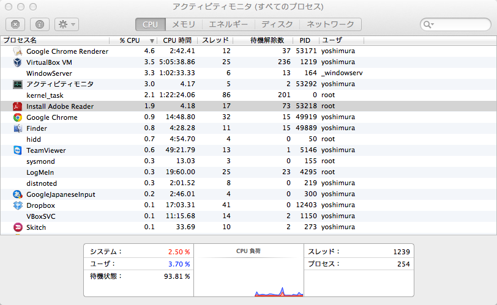The image size is (497, 305).
Task: Open the gear action menu
Action: pos(67,24)
